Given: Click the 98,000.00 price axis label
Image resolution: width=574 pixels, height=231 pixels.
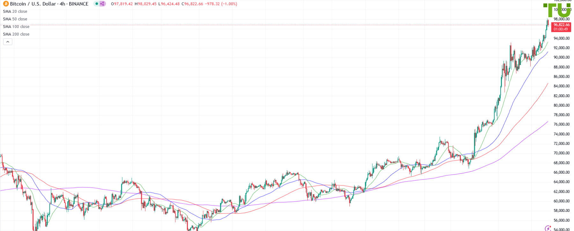Looking at the screenshot, I should [x=562, y=19].
